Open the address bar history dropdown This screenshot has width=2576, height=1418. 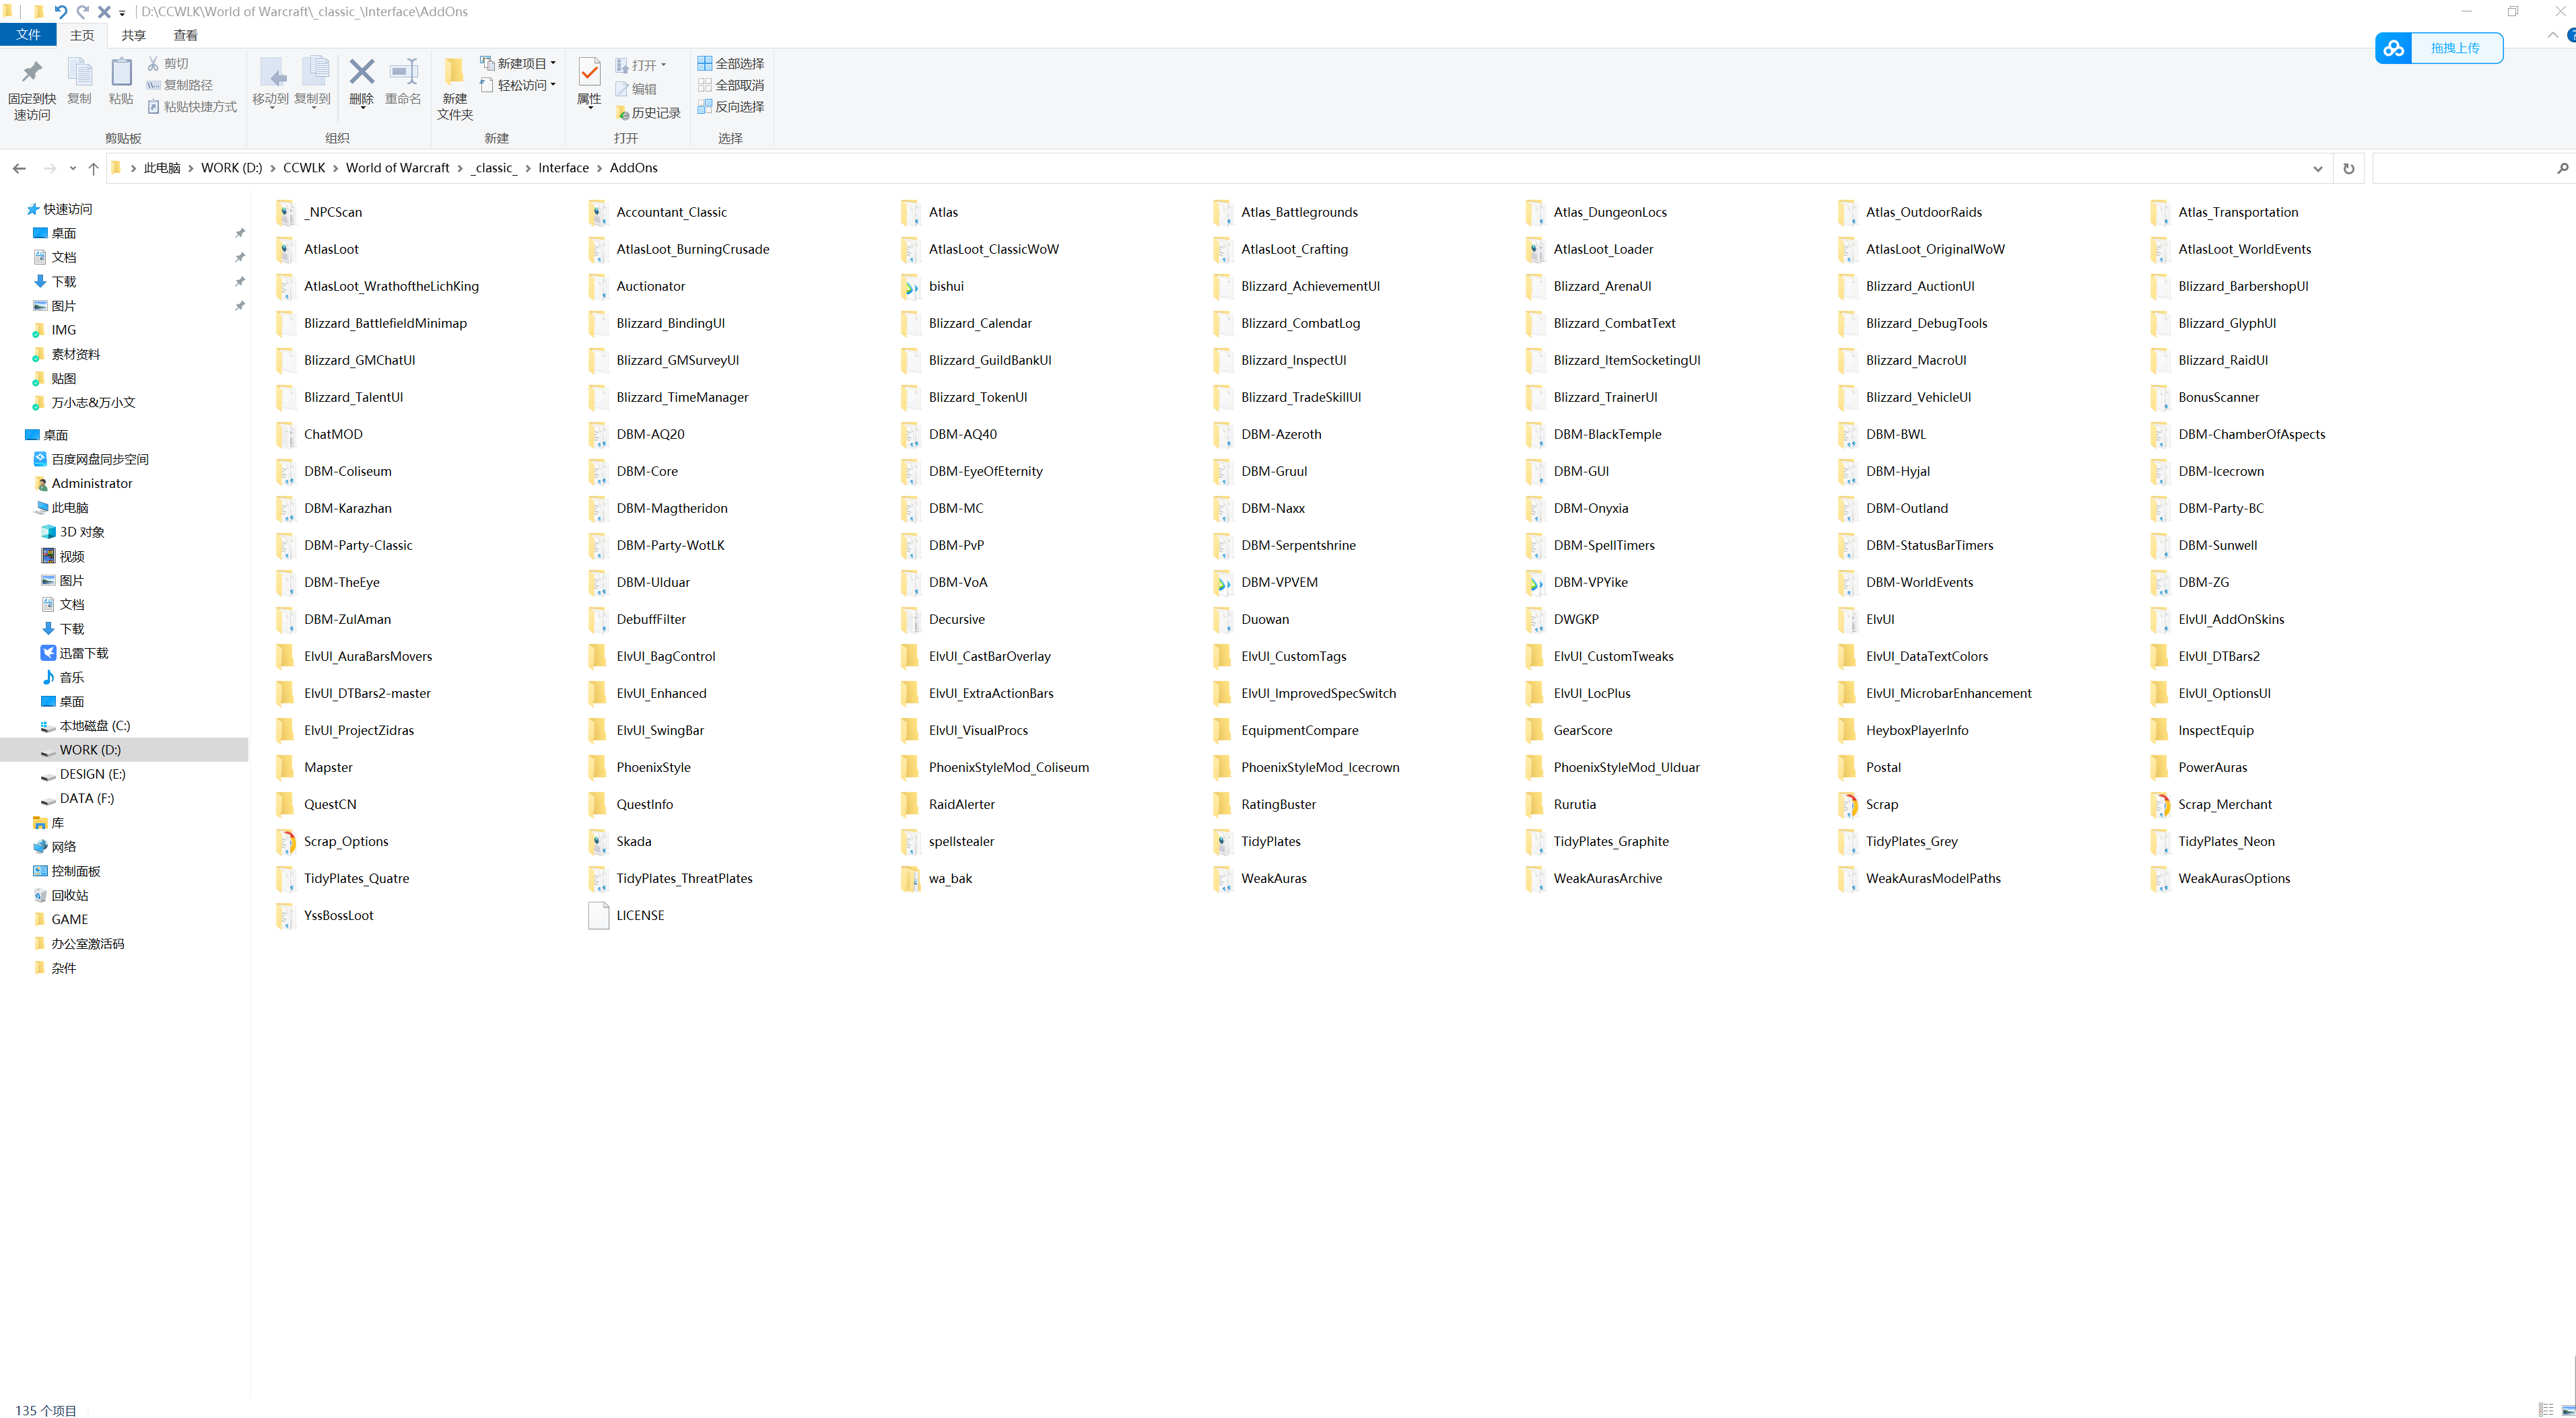pyautogui.click(x=2318, y=168)
